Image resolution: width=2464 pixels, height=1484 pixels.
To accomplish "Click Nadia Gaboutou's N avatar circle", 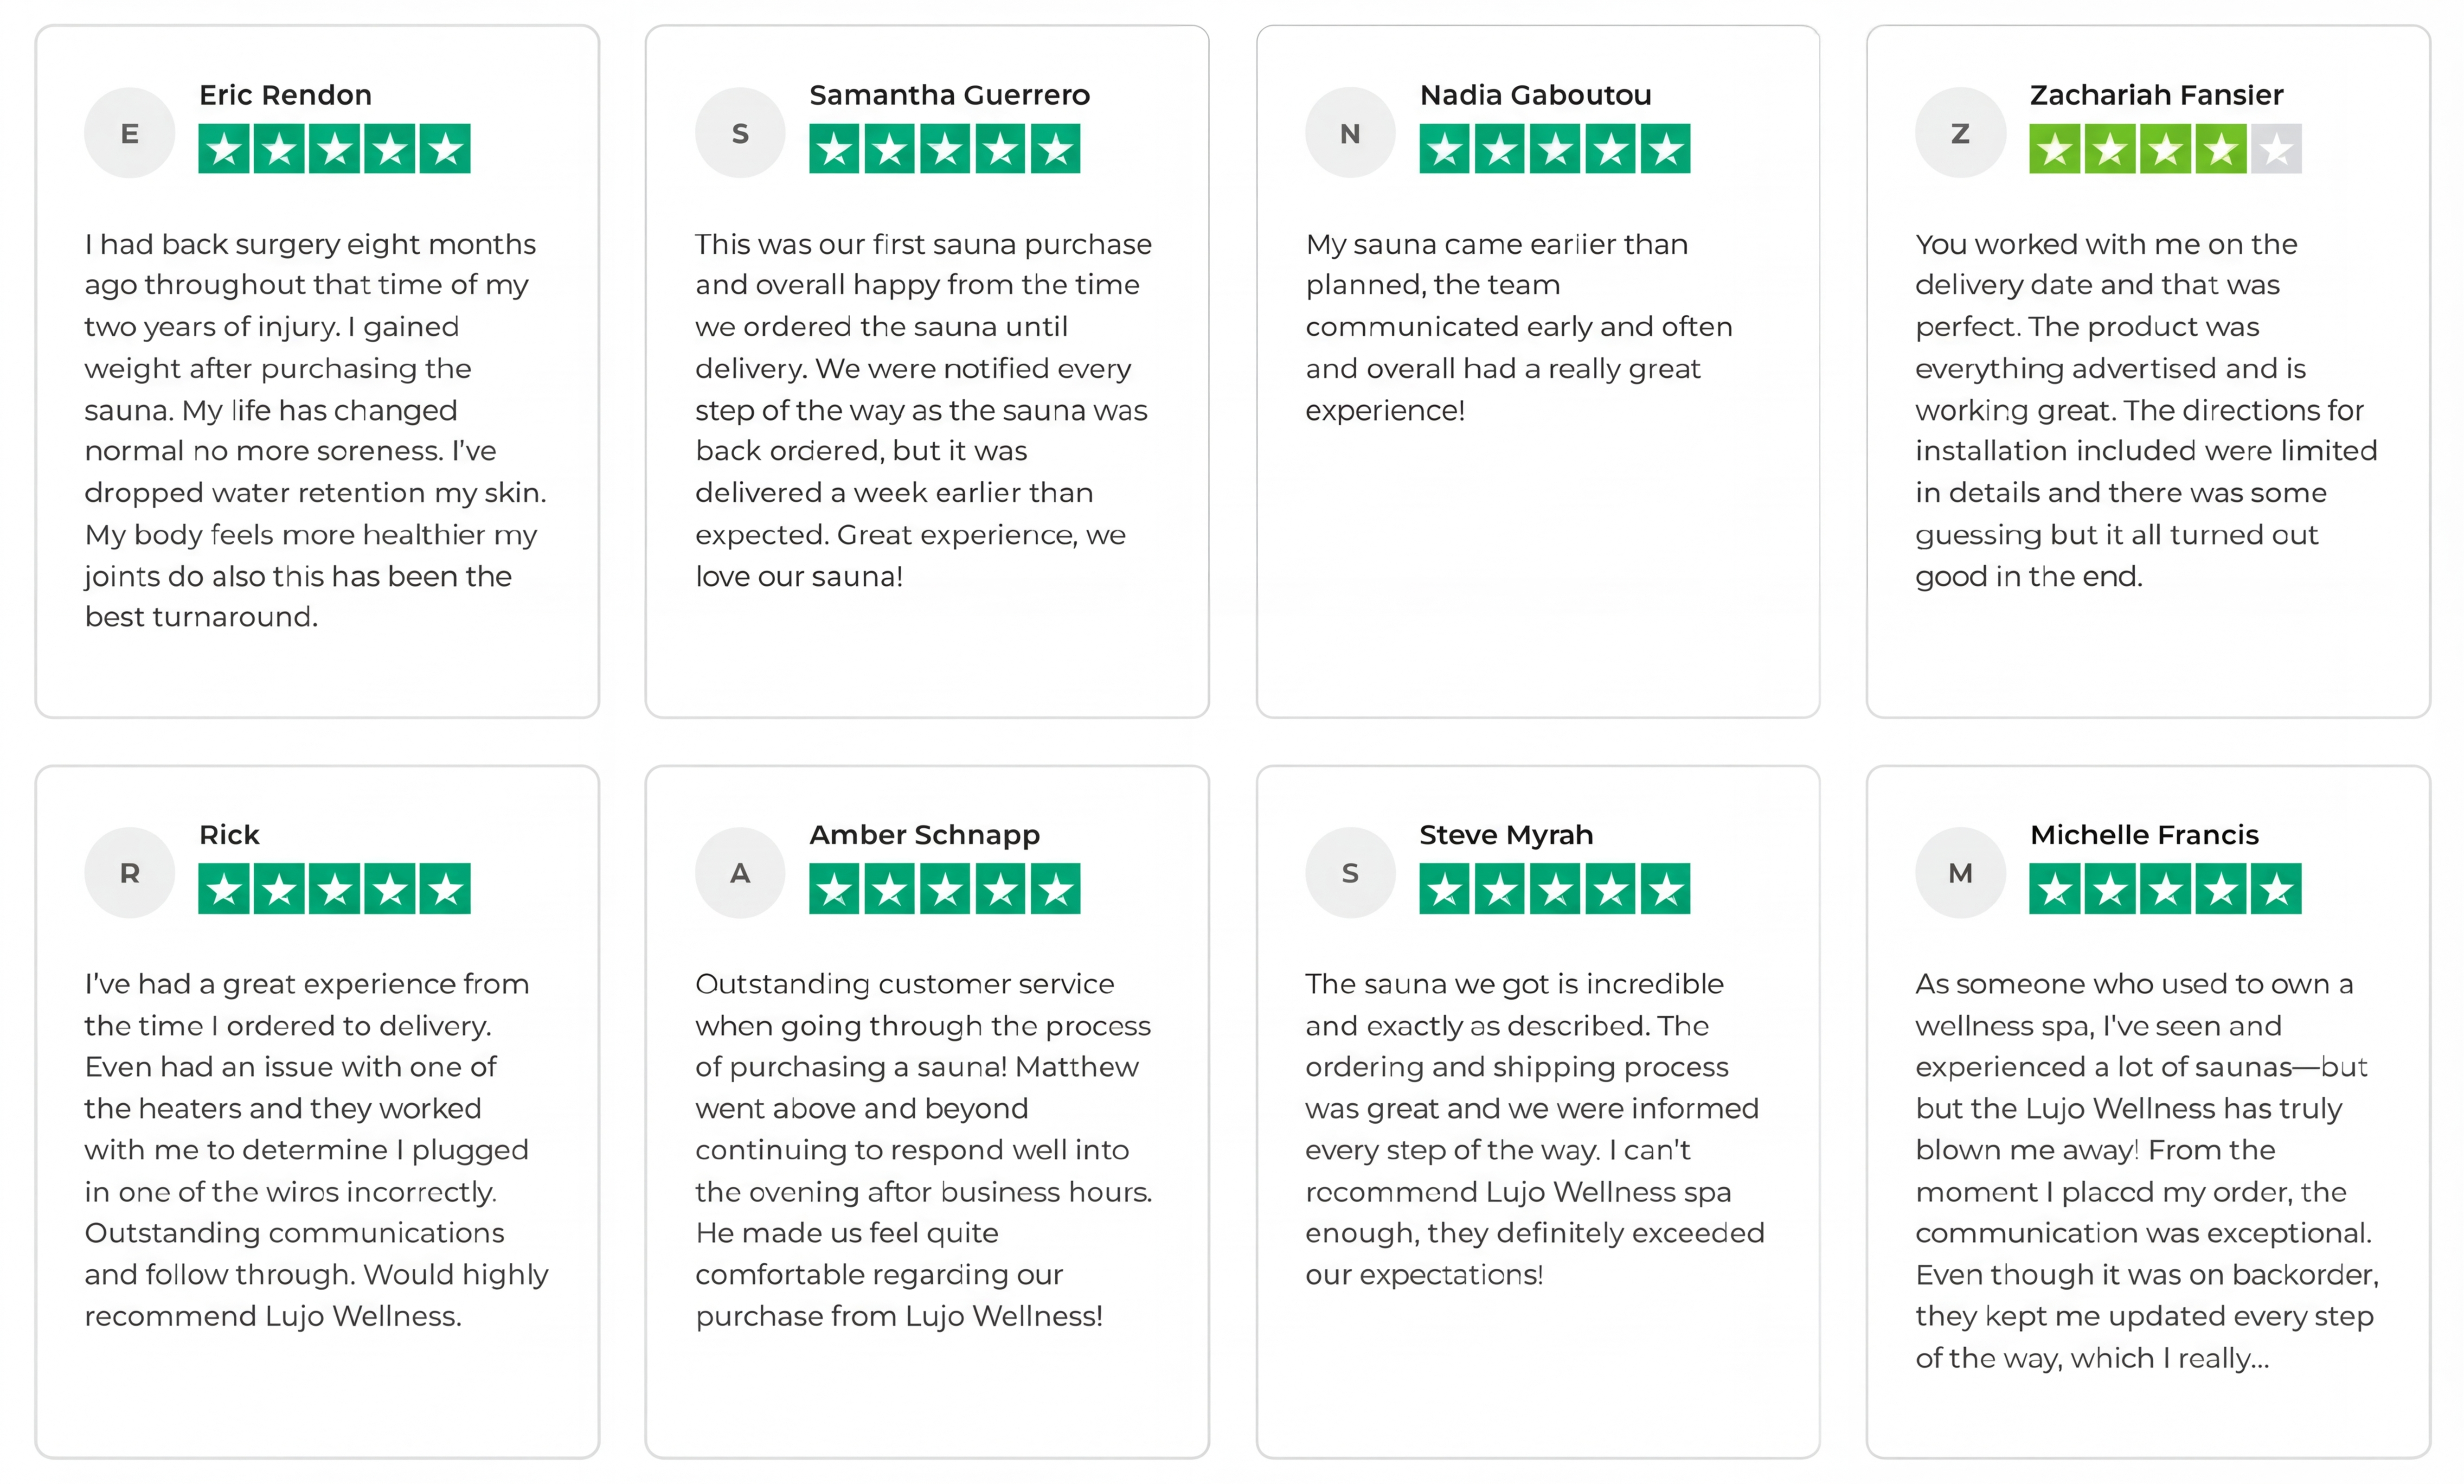I will [x=1350, y=133].
